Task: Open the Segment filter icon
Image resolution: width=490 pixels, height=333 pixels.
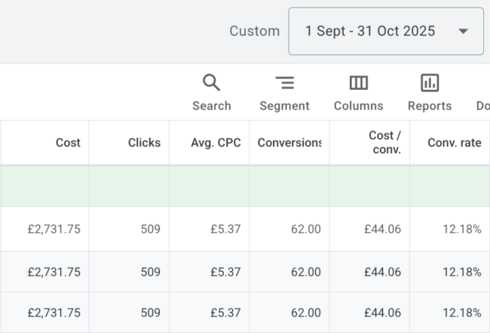Action: [284, 83]
